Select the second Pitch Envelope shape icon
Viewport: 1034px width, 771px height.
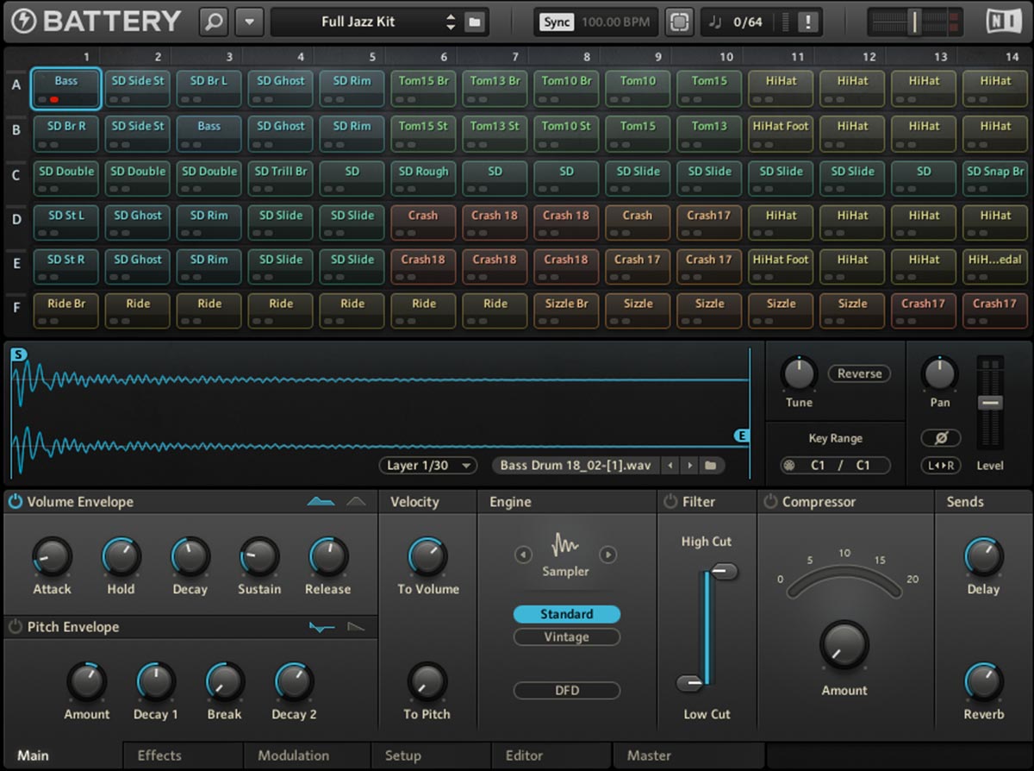pos(356,627)
